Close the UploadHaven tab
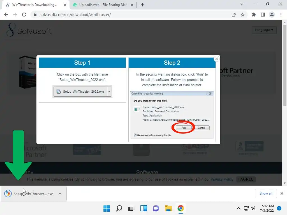The width and height of the screenshot is (287, 215). [x=132, y=5]
